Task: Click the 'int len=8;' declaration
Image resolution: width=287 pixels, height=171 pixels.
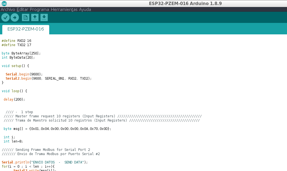Action: point(13,141)
